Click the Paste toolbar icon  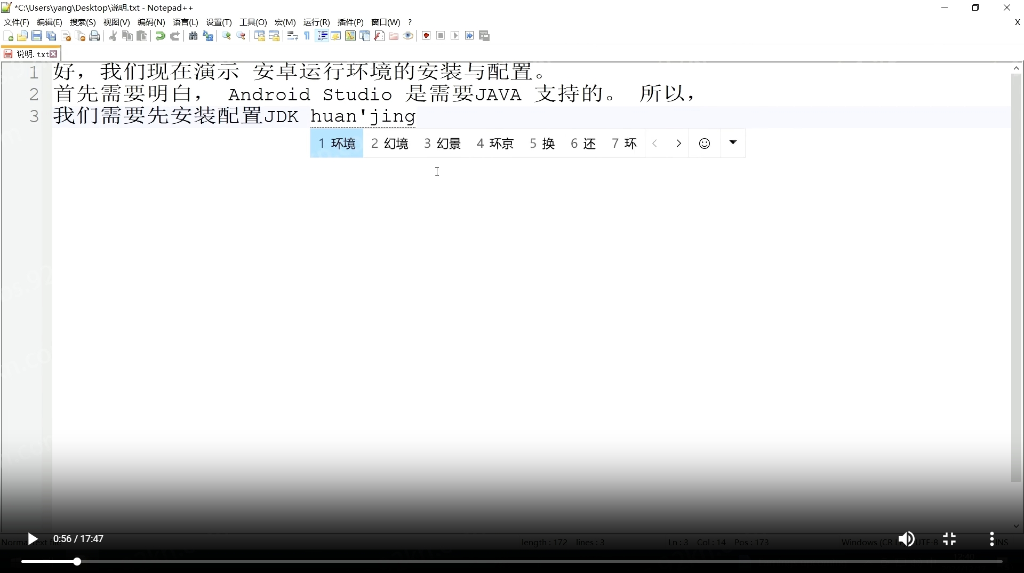[x=142, y=36]
